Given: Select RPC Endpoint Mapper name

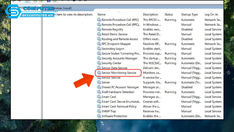Looking at the screenshot, I should tap(116, 44).
